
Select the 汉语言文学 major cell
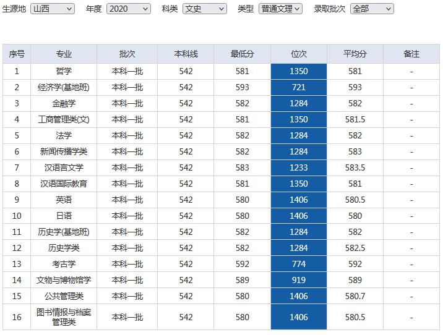64,168
